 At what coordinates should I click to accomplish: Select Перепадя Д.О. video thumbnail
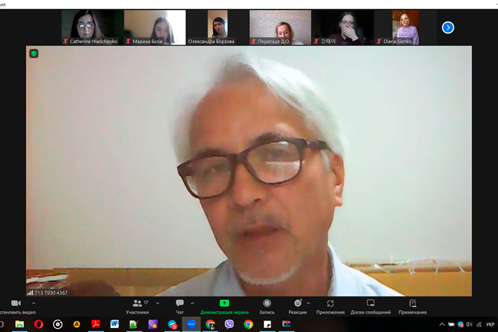[280, 27]
